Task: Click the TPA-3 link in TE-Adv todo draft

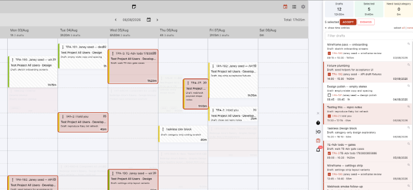Action: [336, 153]
